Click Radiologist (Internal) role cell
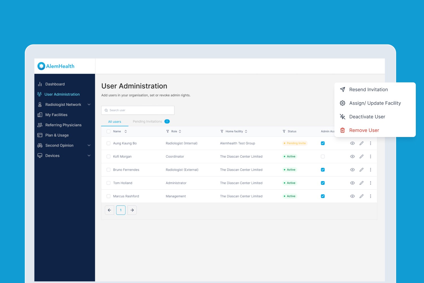This screenshot has height=283, width=424. point(181,143)
